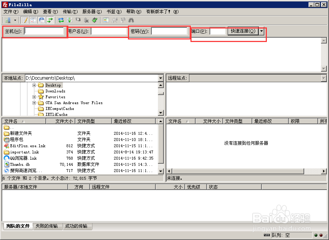Open the 有新版本了!(N) menu
This screenshot has width=329, height=240.
[162, 12]
